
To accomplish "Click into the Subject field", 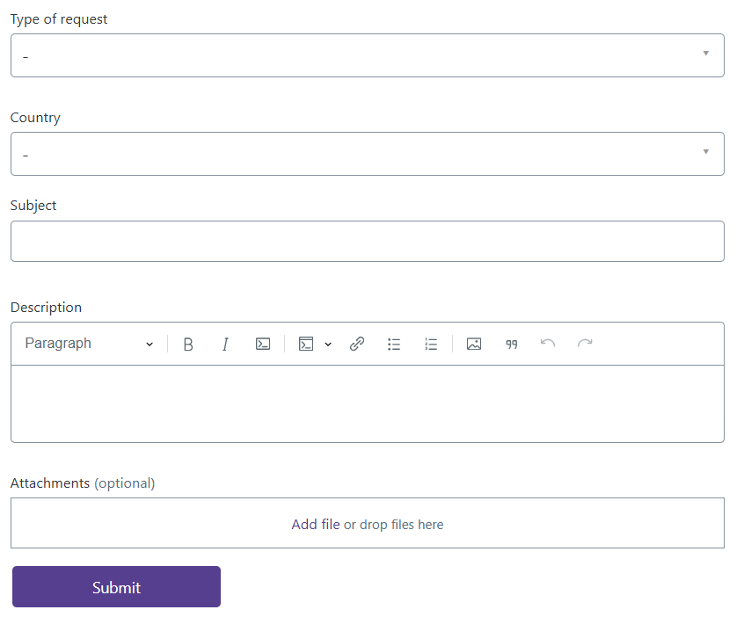I will [368, 241].
